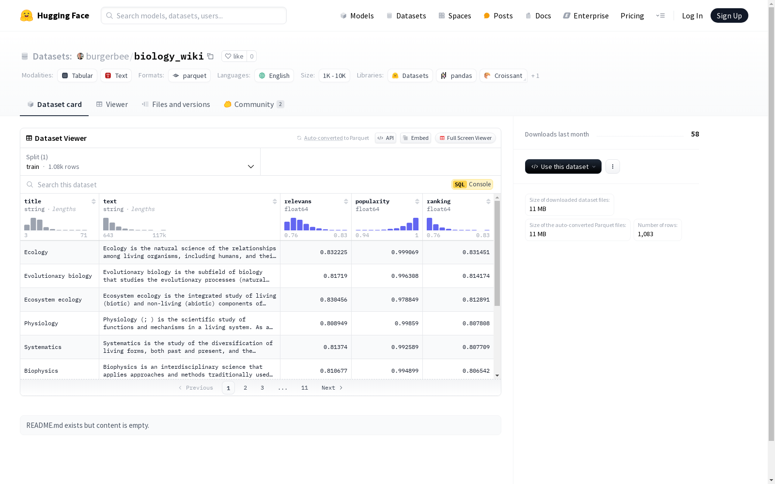Select the Evolutionary biology row title

[x=60, y=276]
